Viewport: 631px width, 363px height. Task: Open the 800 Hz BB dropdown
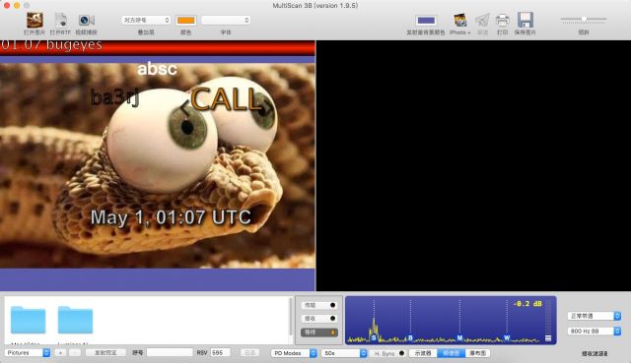[594, 331]
